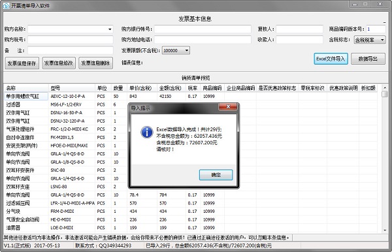Click the 折扣额 column header
The width and height of the screenshot is (392, 252).
[368, 88]
